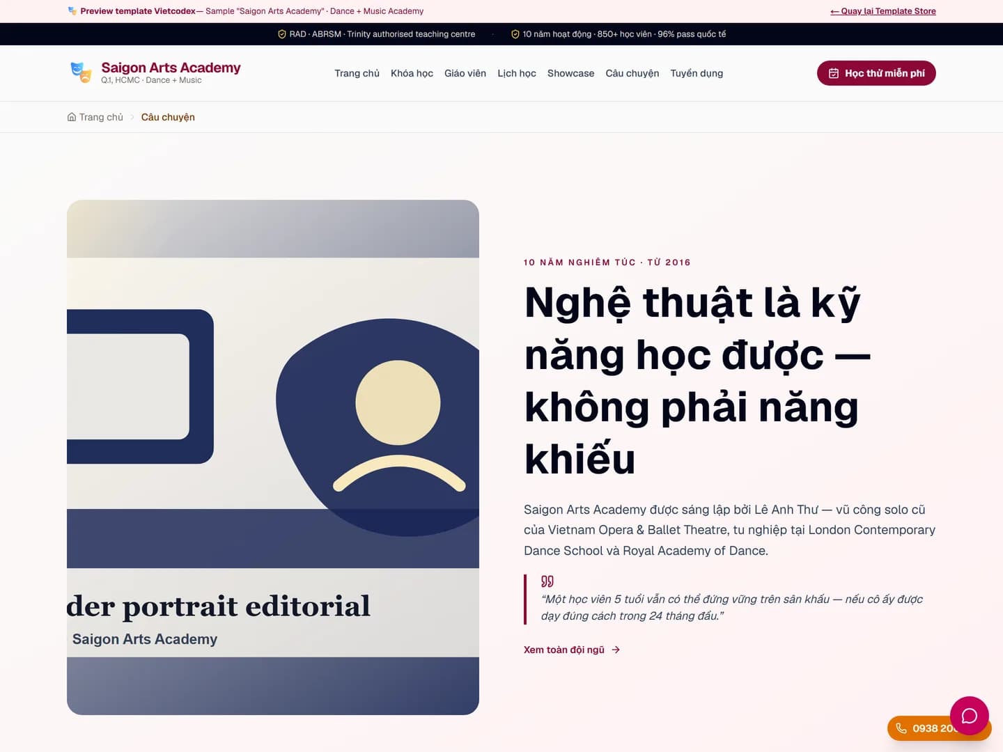Click the home icon in breadcrumb
The width and height of the screenshot is (1003, 752).
click(72, 117)
